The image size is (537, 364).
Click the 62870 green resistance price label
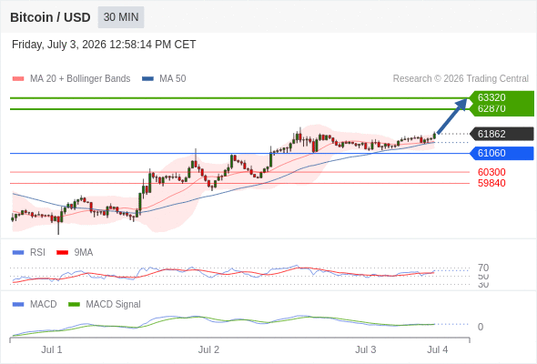491,108
